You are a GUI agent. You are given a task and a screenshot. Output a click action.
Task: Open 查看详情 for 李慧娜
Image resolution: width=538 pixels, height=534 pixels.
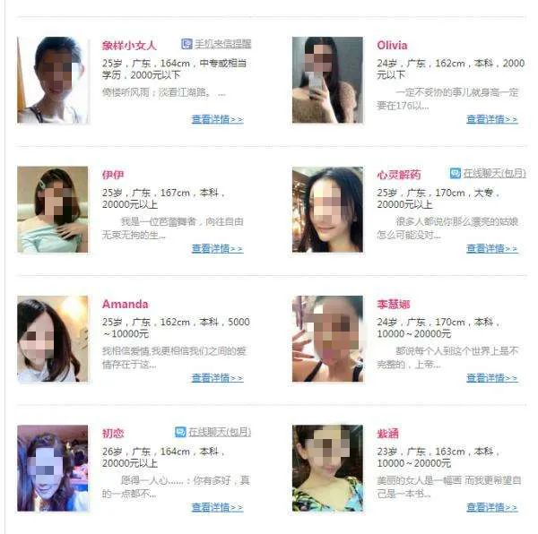(x=491, y=378)
